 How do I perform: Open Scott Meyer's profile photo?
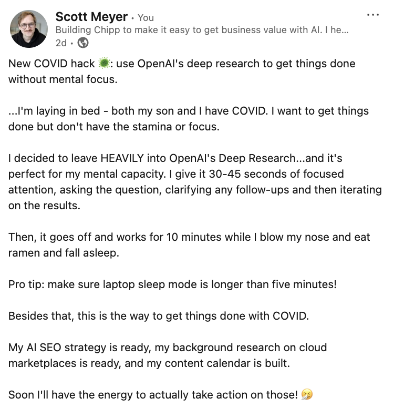point(28,29)
